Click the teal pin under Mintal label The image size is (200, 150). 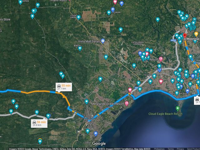(x=80, y=49)
